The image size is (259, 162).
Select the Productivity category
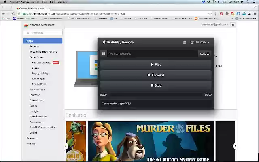pyautogui.click(x=36, y=122)
